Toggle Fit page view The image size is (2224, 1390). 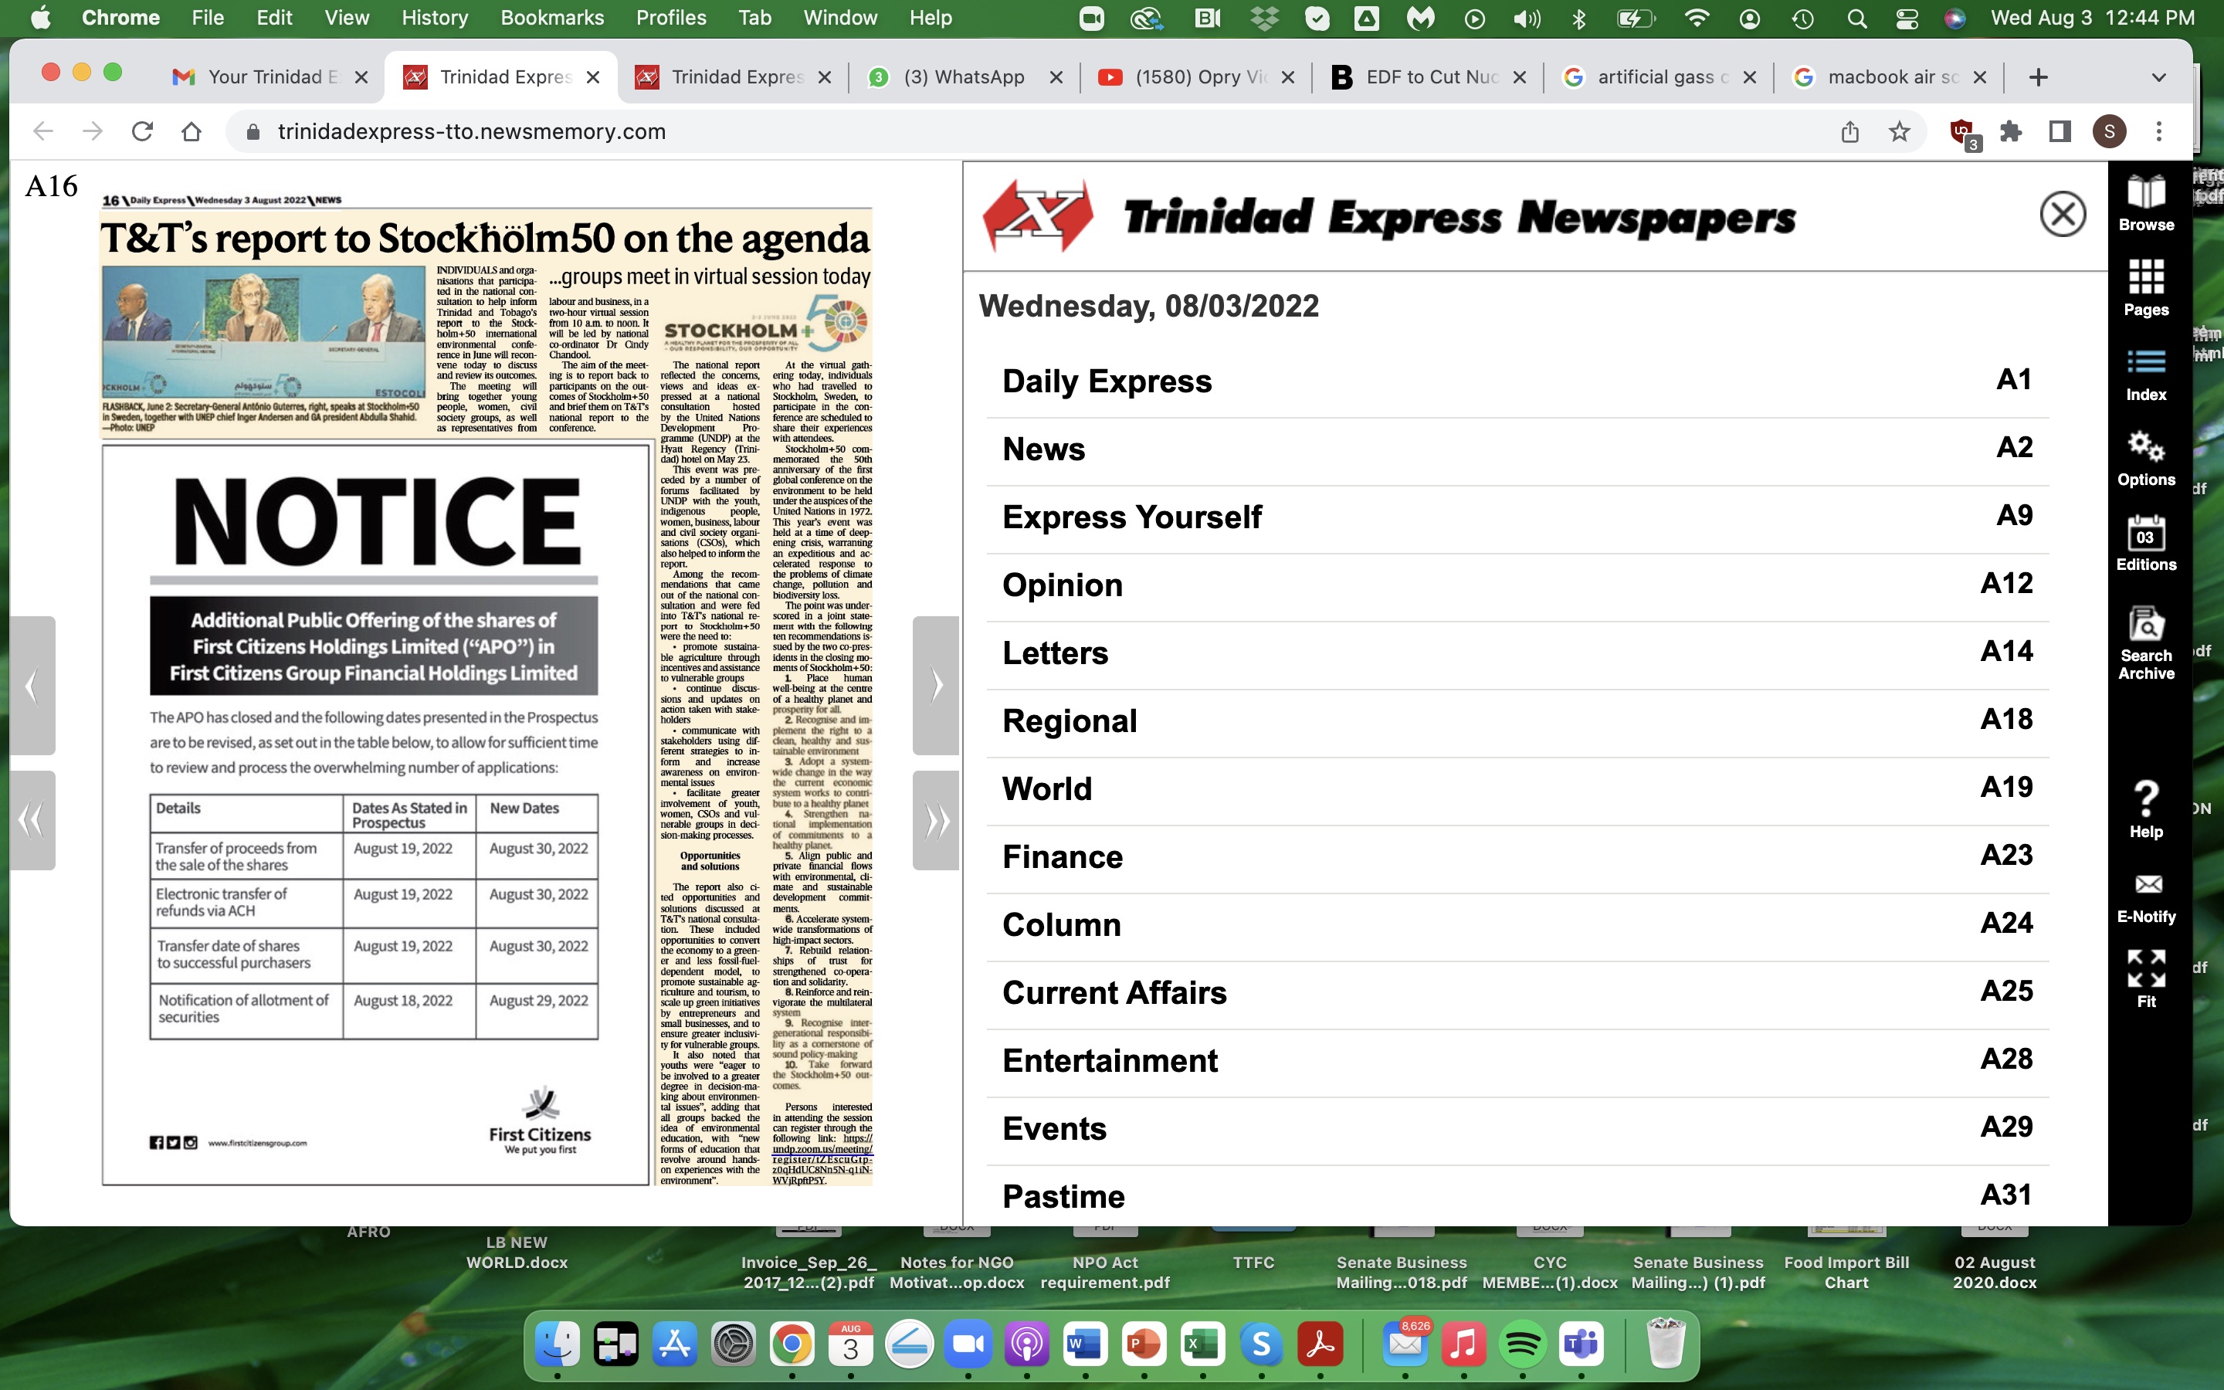(2146, 979)
